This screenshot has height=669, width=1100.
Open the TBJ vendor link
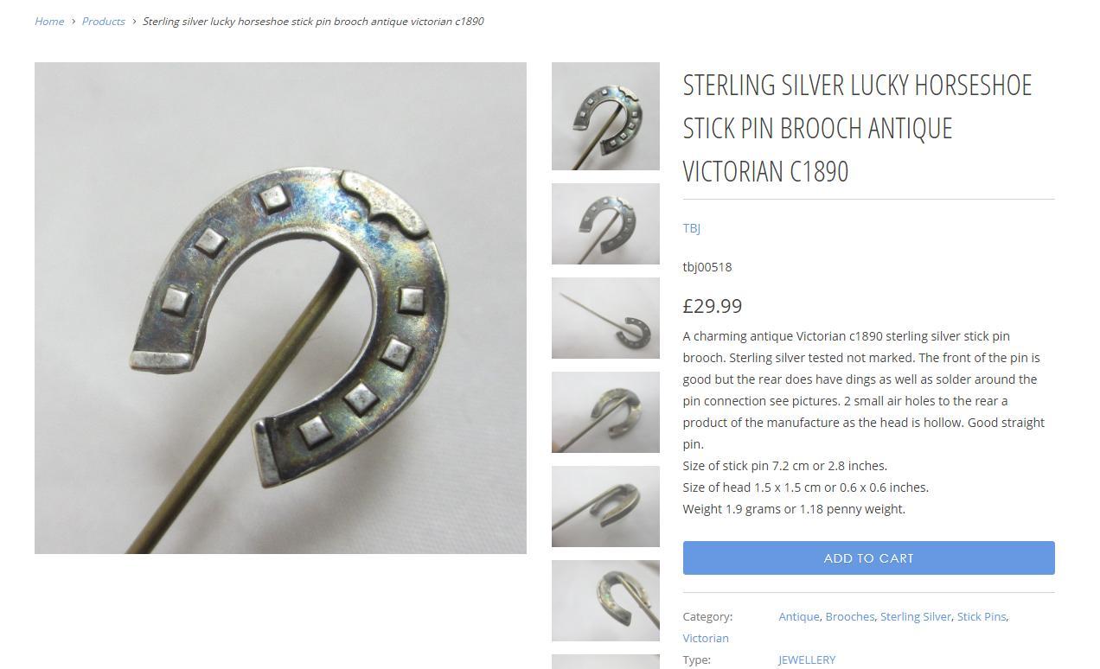click(x=691, y=228)
